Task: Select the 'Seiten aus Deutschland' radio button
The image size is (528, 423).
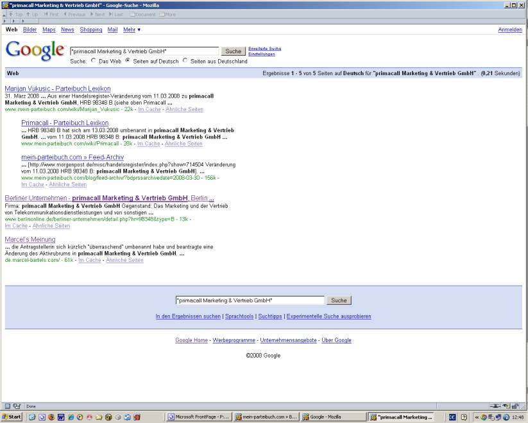Action: coord(185,60)
